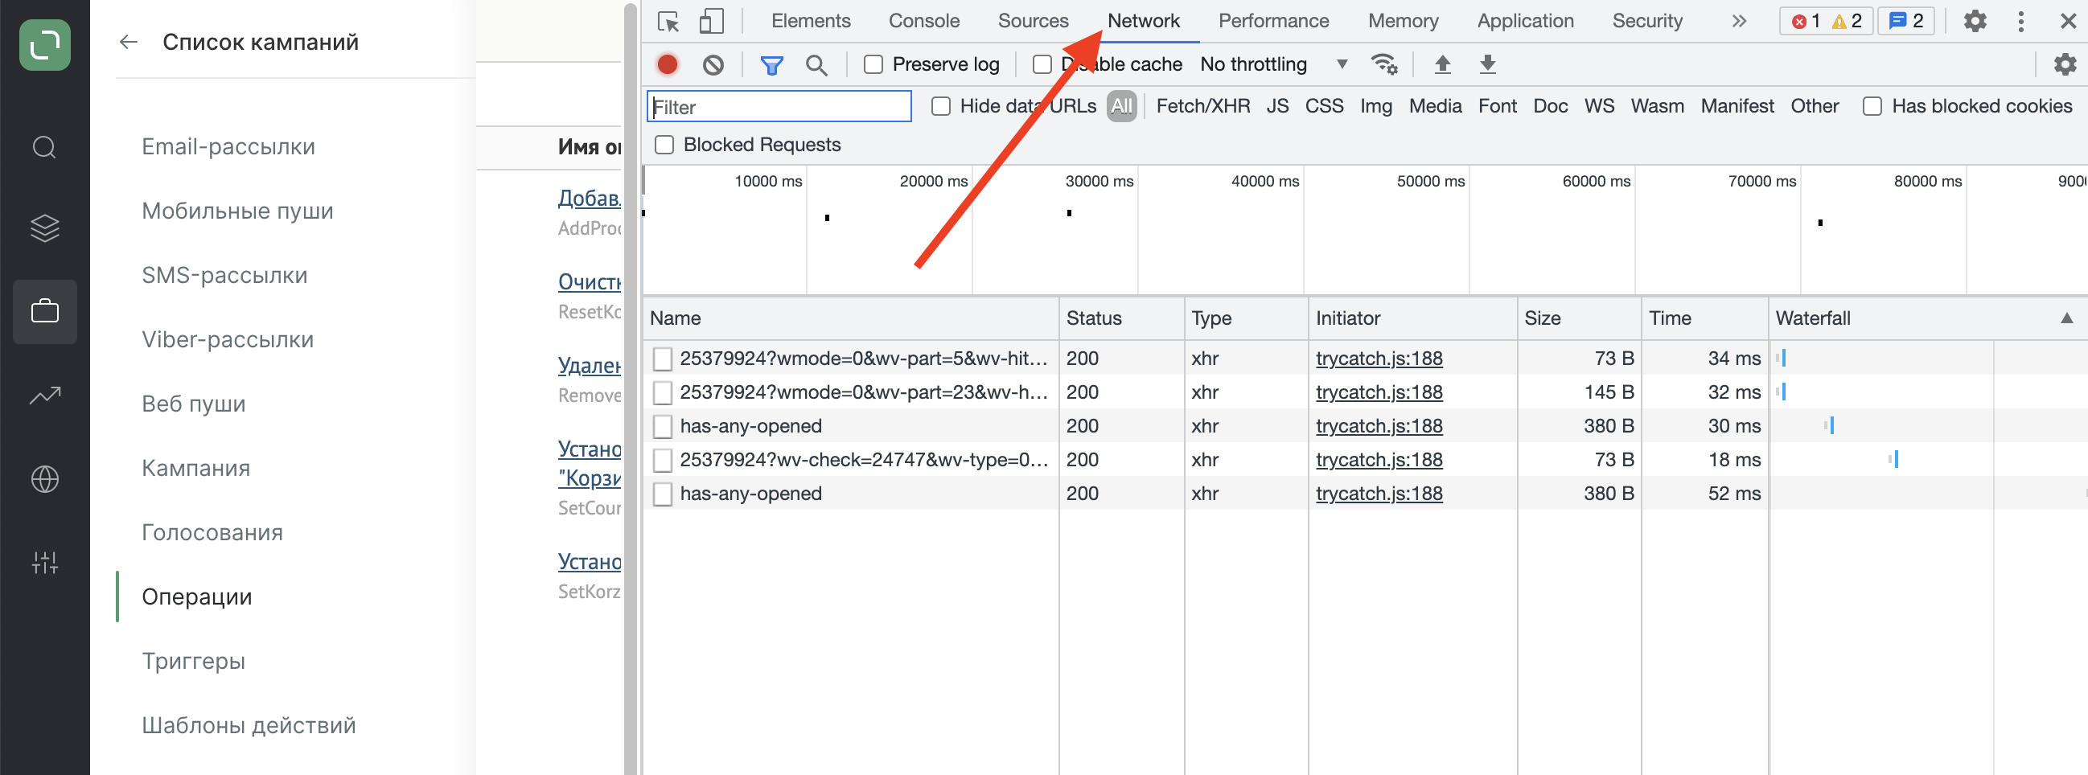Open Email-рассылки menu item

point(228,146)
